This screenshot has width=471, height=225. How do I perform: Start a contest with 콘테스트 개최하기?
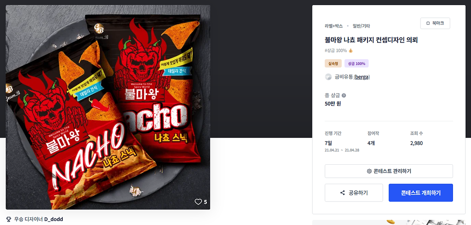point(421,193)
